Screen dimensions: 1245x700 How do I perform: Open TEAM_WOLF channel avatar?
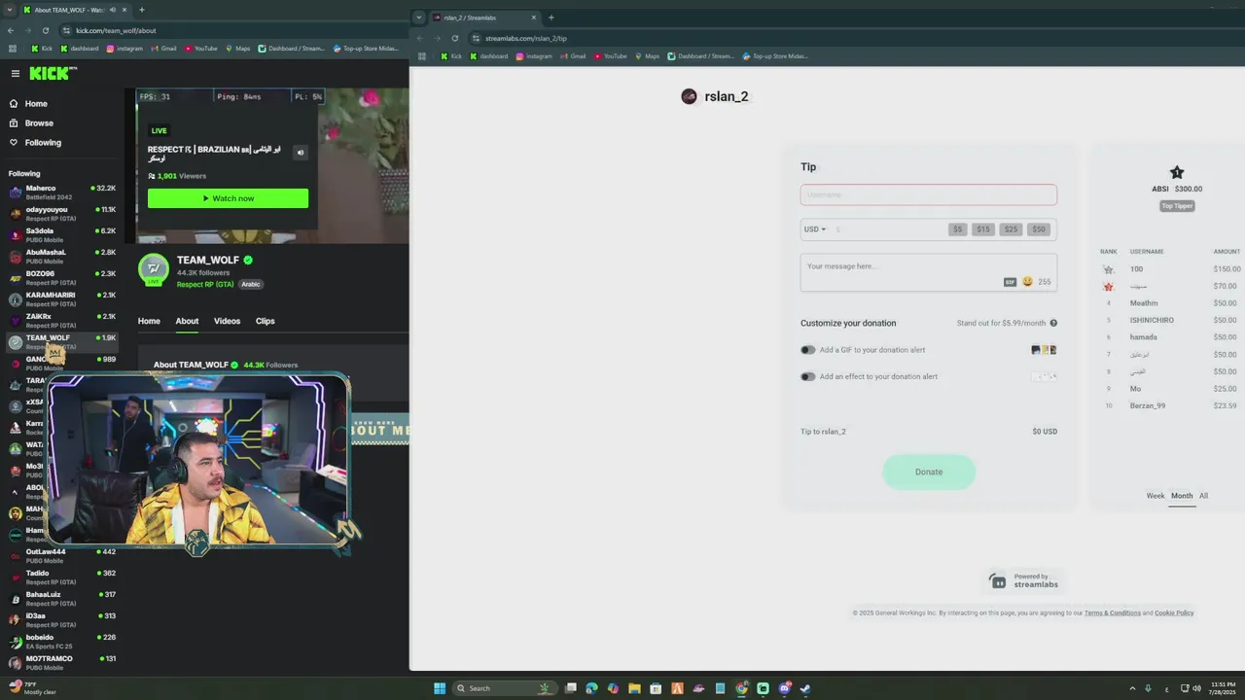click(x=154, y=269)
